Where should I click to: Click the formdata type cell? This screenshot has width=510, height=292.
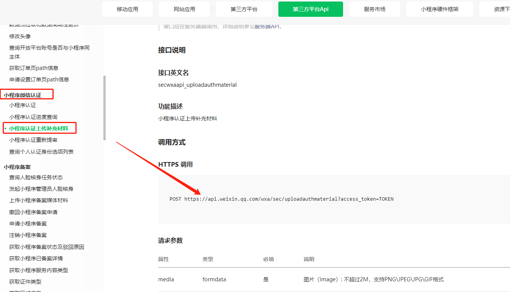[214, 279]
